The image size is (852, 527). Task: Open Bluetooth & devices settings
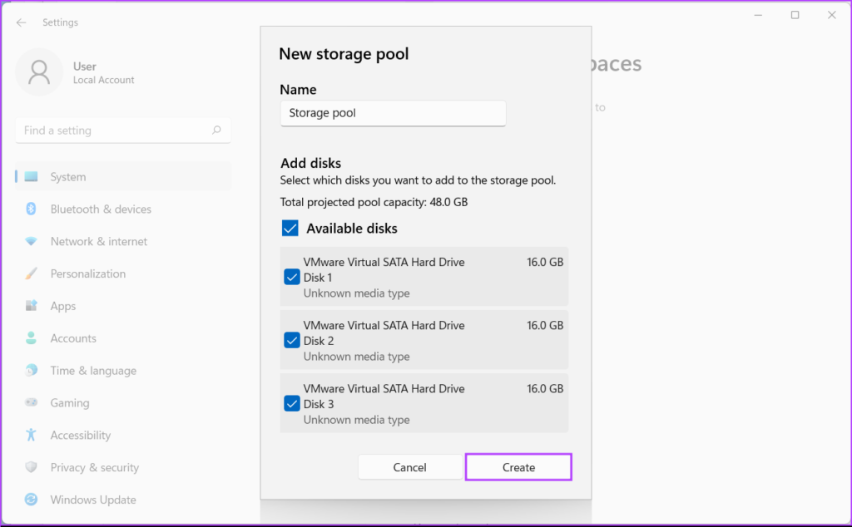click(x=100, y=209)
